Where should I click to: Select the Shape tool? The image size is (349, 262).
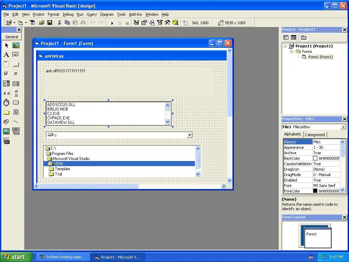(x=6, y=122)
